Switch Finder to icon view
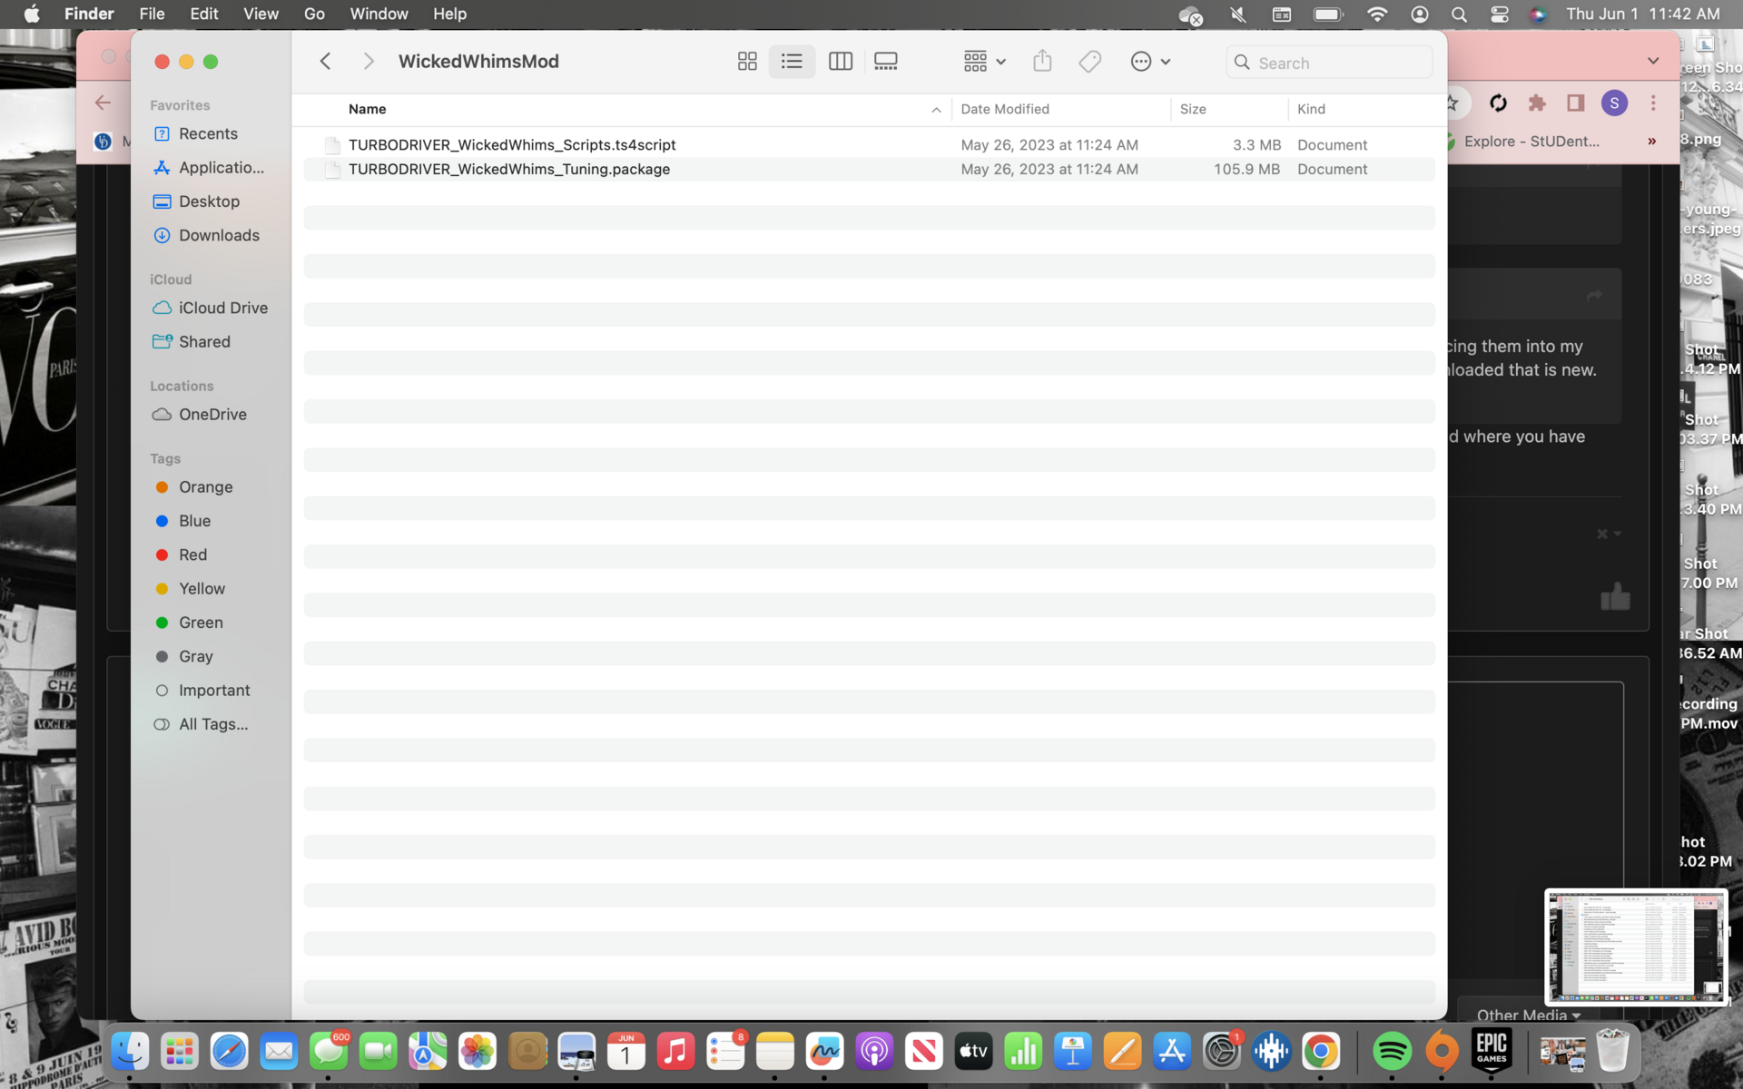The image size is (1743, 1089). (x=747, y=62)
